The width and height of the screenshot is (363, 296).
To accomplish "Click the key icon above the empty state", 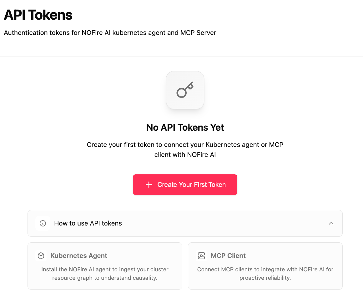I will (185, 90).
